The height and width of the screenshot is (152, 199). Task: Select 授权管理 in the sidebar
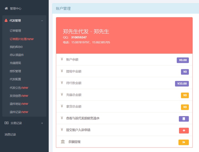(15, 71)
